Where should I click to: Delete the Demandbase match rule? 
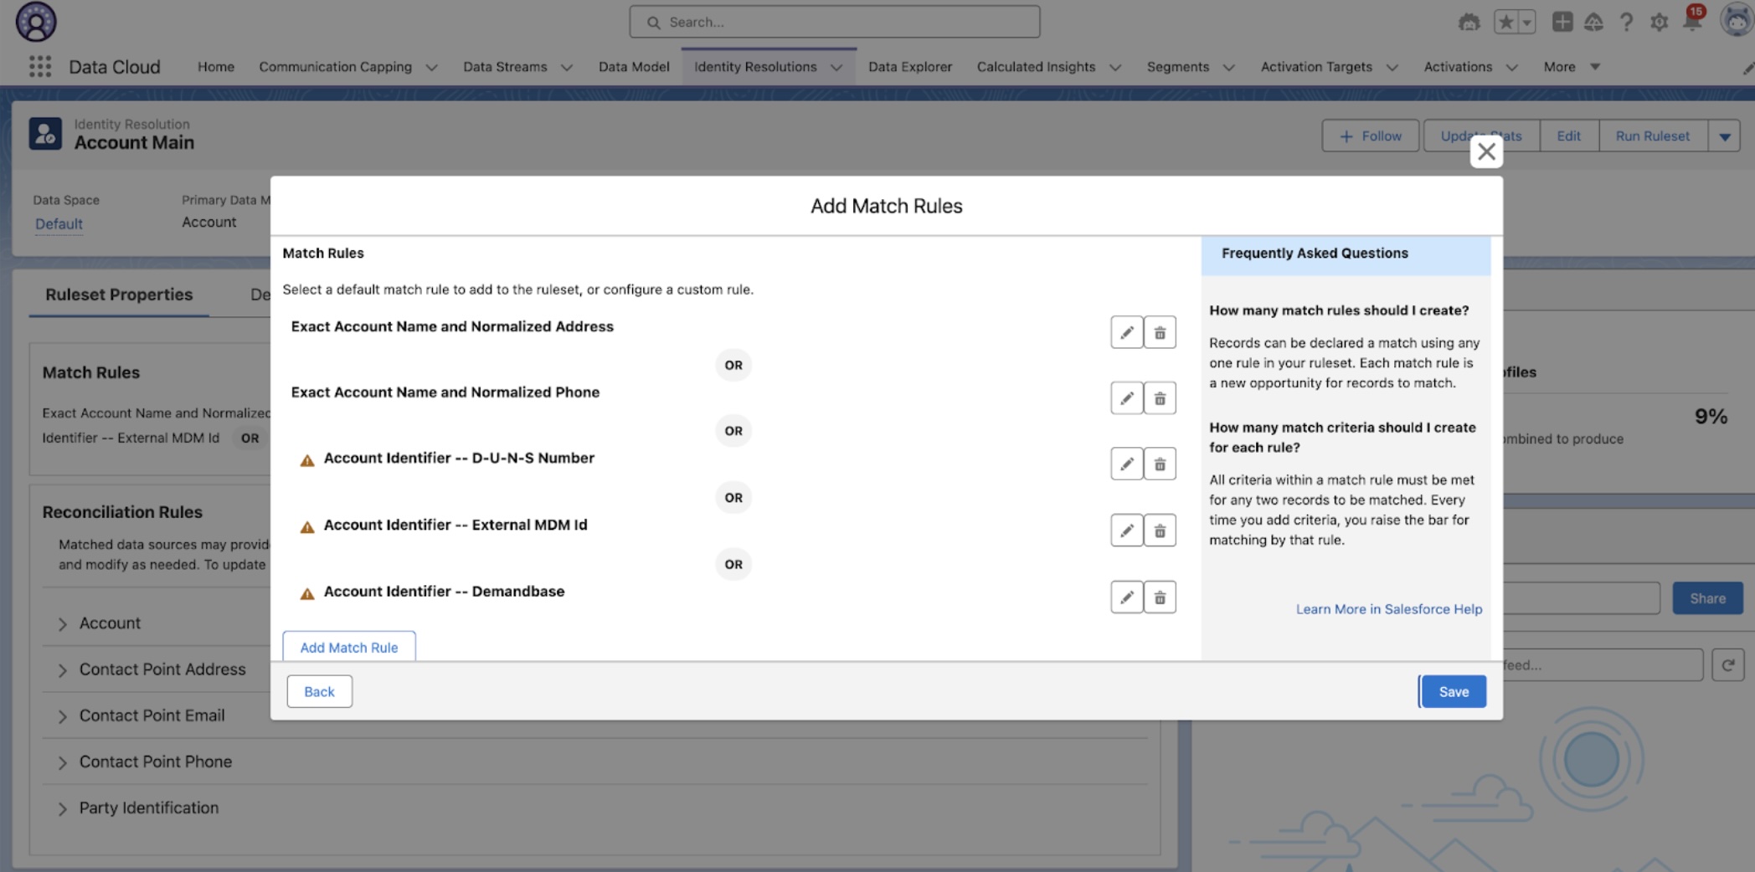1160,597
